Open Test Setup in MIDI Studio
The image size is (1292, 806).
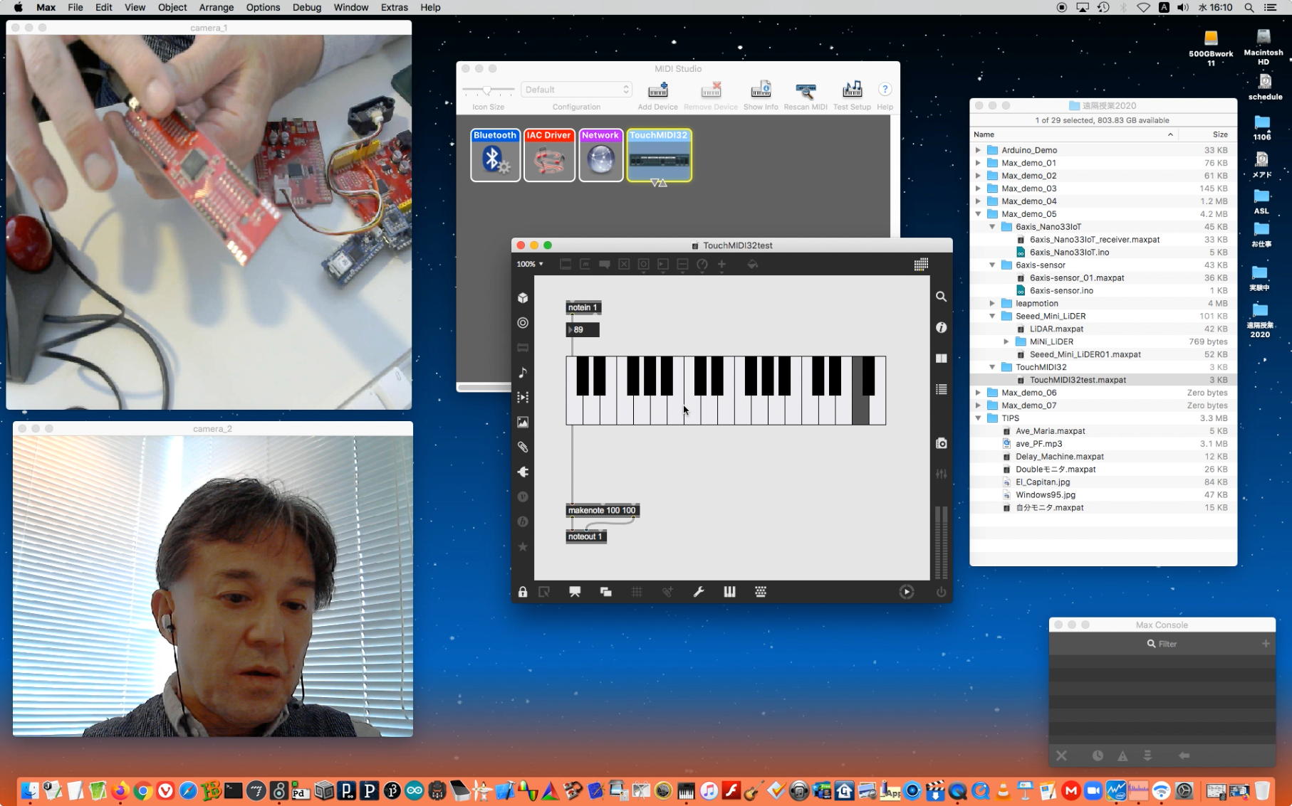coord(852,90)
